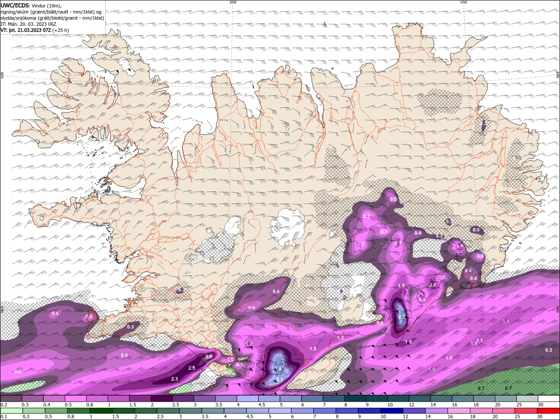This screenshot has height=420, width=560.
Task: Click the 2.0 precipitation value on the map
Action: click(433, 285)
